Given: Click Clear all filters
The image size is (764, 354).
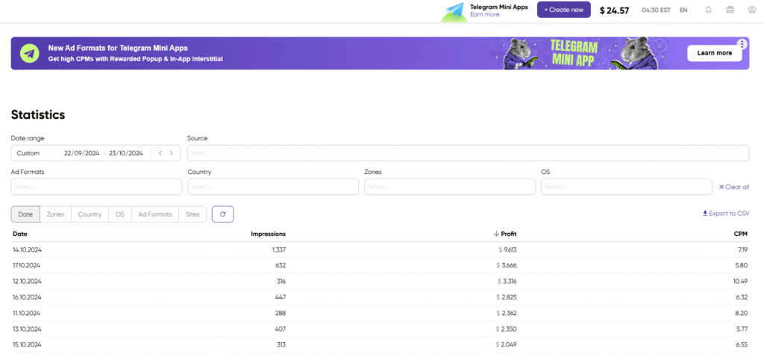Looking at the screenshot, I should coord(733,187).
